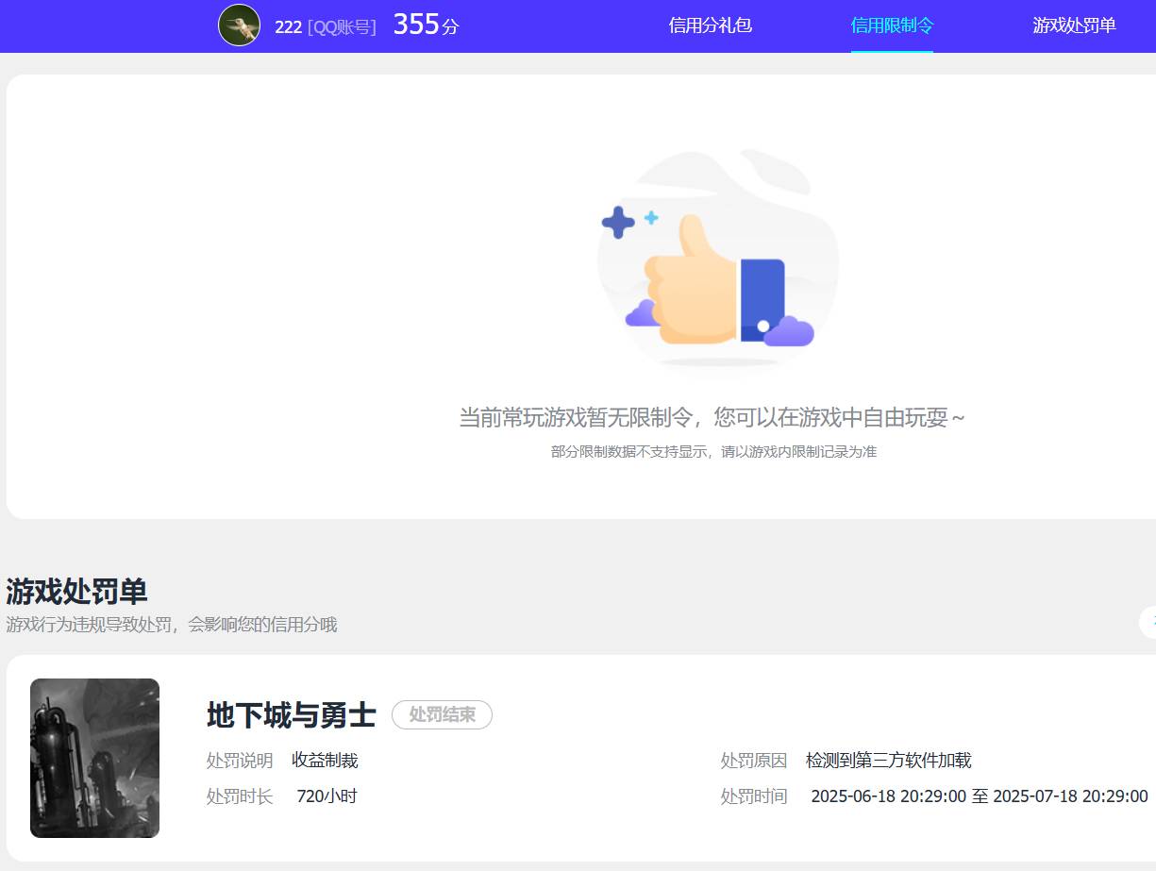Open the 信用分礼包 tab

(710, 25)
